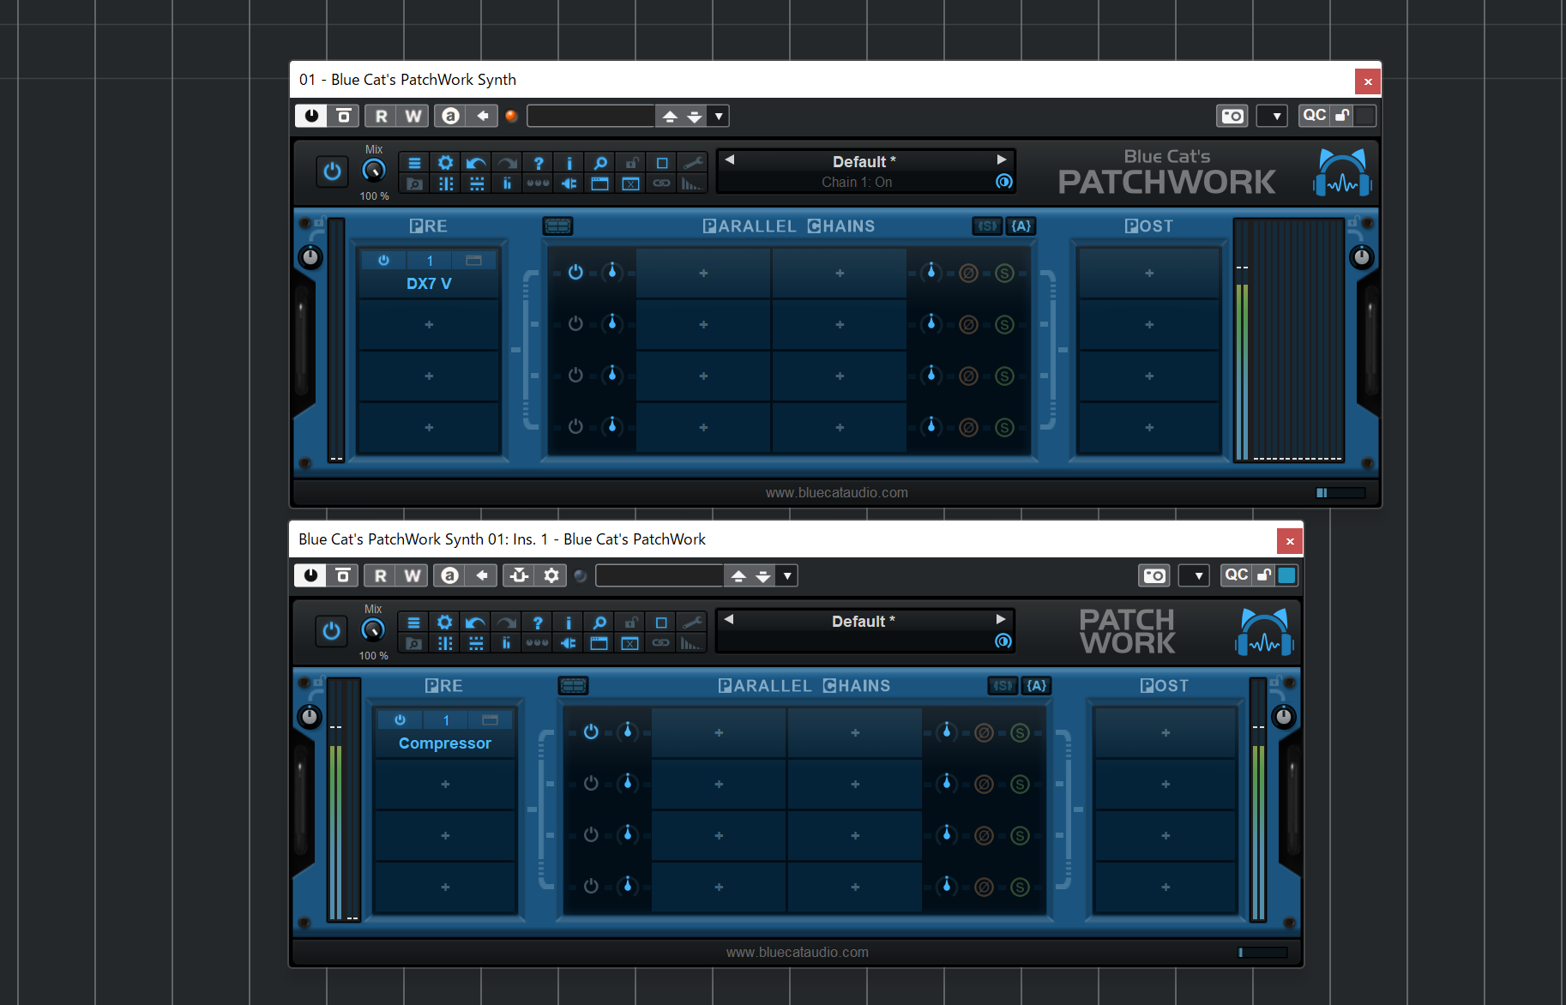The image size is (1566, 1005).
Task: Click the chain link icon in PatchWork Synth toolbar
Action: click(x=662, y=184)
